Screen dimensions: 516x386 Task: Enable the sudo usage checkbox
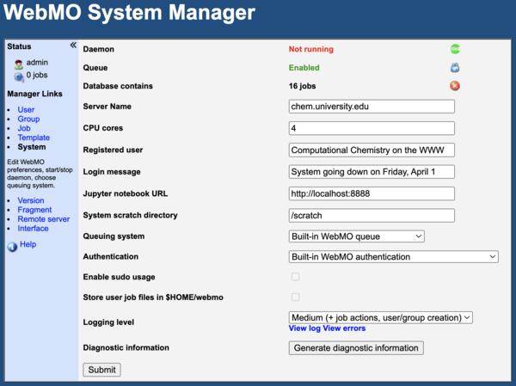(296, 277)
